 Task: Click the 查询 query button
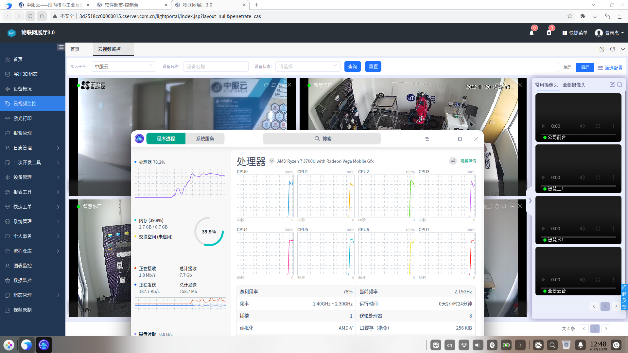352,66
